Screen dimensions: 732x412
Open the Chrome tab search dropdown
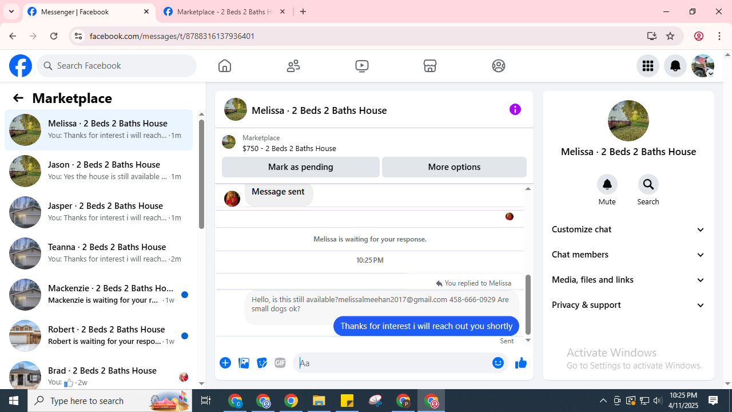pos(11,11)
